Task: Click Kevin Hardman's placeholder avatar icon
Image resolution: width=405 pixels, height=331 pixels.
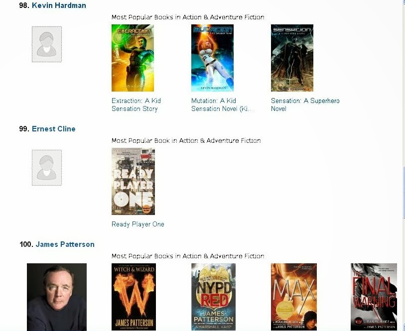Action: click(47, 44)
